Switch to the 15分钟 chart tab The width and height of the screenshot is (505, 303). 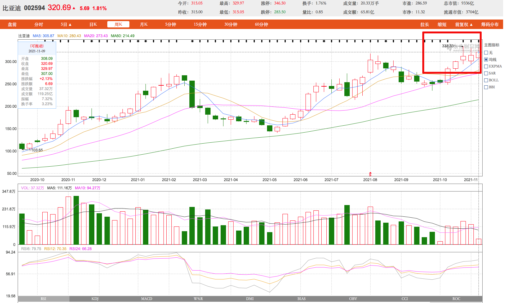click(200, 24)
